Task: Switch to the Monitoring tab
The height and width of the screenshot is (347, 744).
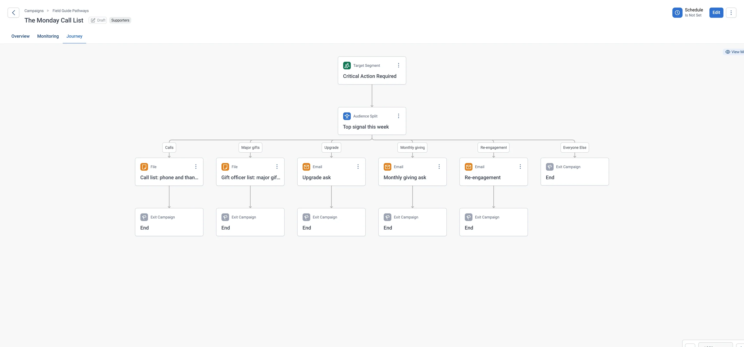Action: click(48, 36)
